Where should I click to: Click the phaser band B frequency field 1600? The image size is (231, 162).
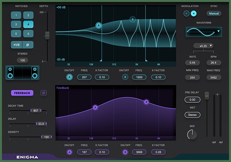139,77
